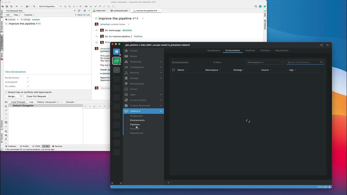Expand the Access Control section in Lens

tap(143, 100)
